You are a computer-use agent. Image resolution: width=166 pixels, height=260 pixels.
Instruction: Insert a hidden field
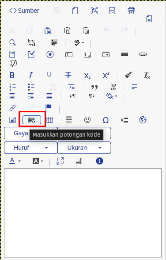[13, 63]
